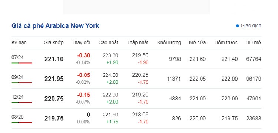Open the Giá cà phê Arabica New York heading
278x133 pixels.
(x=55, y=26)
